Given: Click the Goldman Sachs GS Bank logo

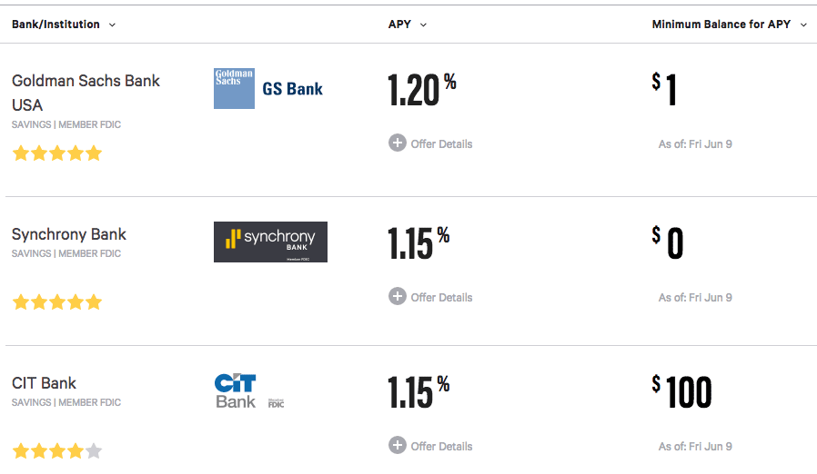Looking at the screenshot, I should tap(268, 88).
